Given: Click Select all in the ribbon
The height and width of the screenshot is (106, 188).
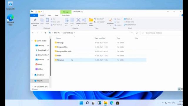Looking at the screenshot, I should 128,19.
